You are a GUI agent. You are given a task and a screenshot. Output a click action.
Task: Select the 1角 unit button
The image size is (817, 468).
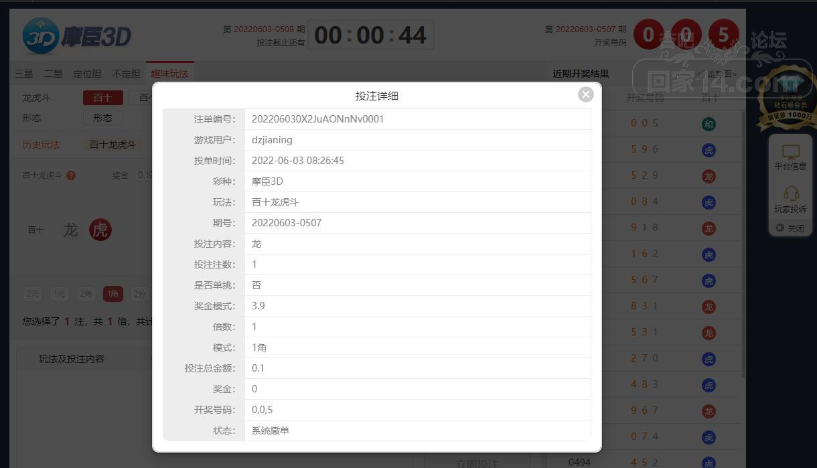113,293
